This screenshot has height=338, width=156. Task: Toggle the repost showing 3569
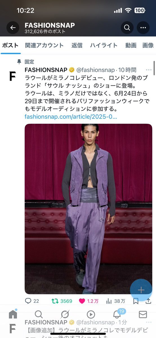tap(62, 301)
